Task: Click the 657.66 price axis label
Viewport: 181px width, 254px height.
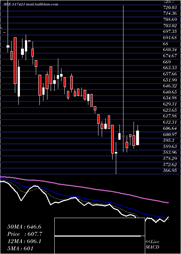Action: tap(170, 74)
